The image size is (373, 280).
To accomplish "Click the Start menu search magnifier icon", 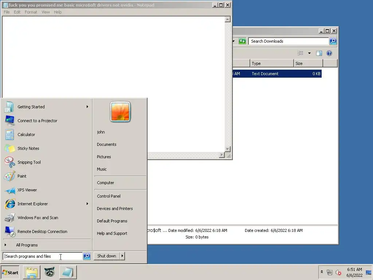I will pos(87,256).
